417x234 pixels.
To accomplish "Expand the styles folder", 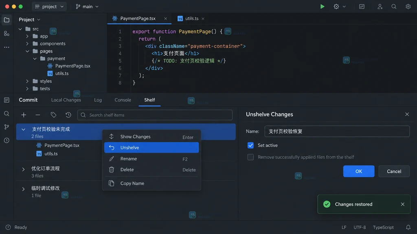I will tap(27, 81).
